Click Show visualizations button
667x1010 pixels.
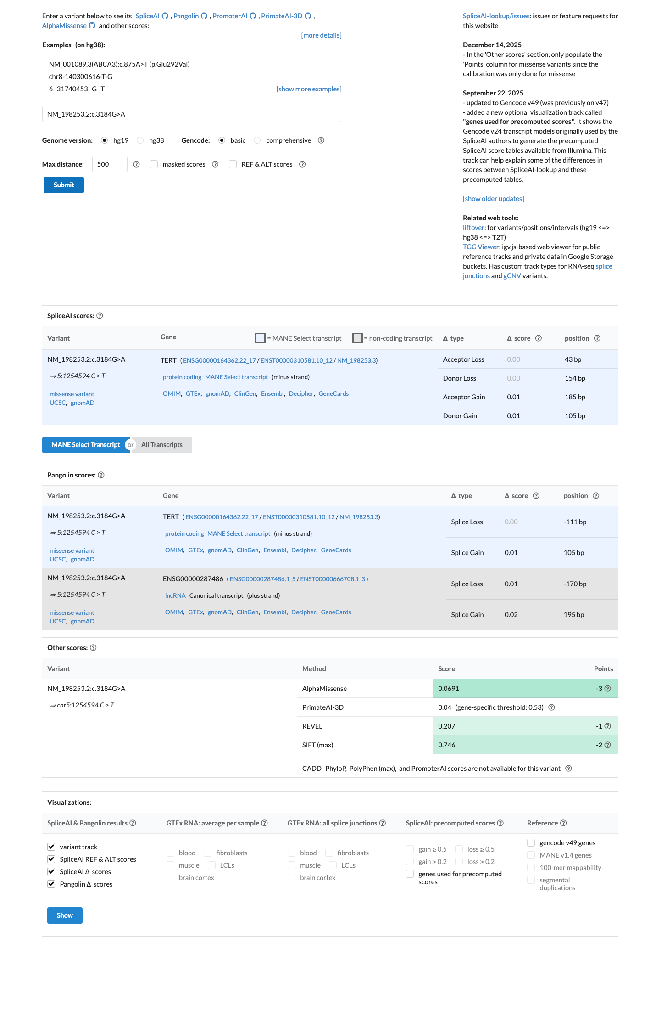click(65, 915)
